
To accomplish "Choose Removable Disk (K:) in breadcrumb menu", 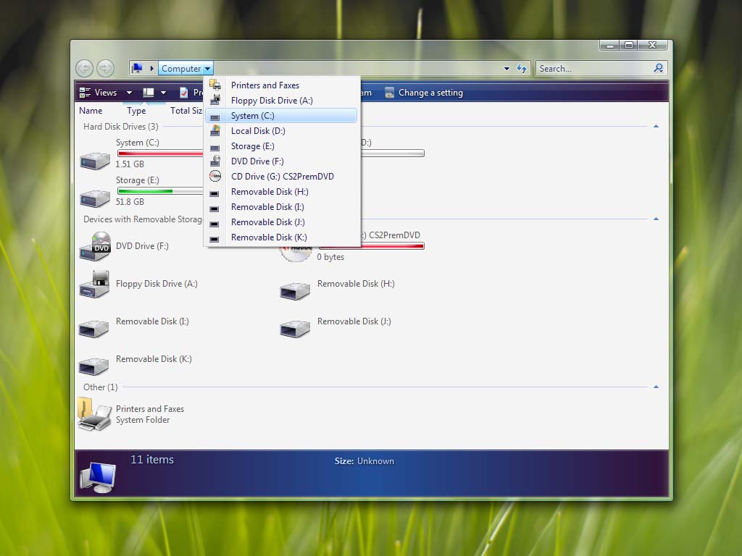I will tap(282, 237).
